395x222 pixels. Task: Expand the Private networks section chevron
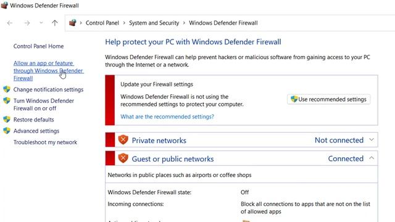(x=372, y=139)
